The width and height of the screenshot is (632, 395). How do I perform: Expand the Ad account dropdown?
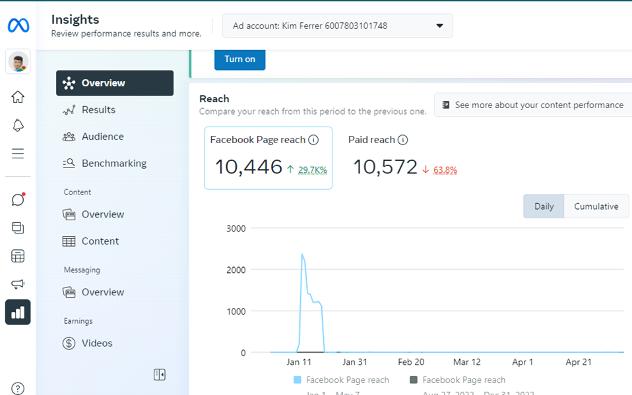coord(337,26)
